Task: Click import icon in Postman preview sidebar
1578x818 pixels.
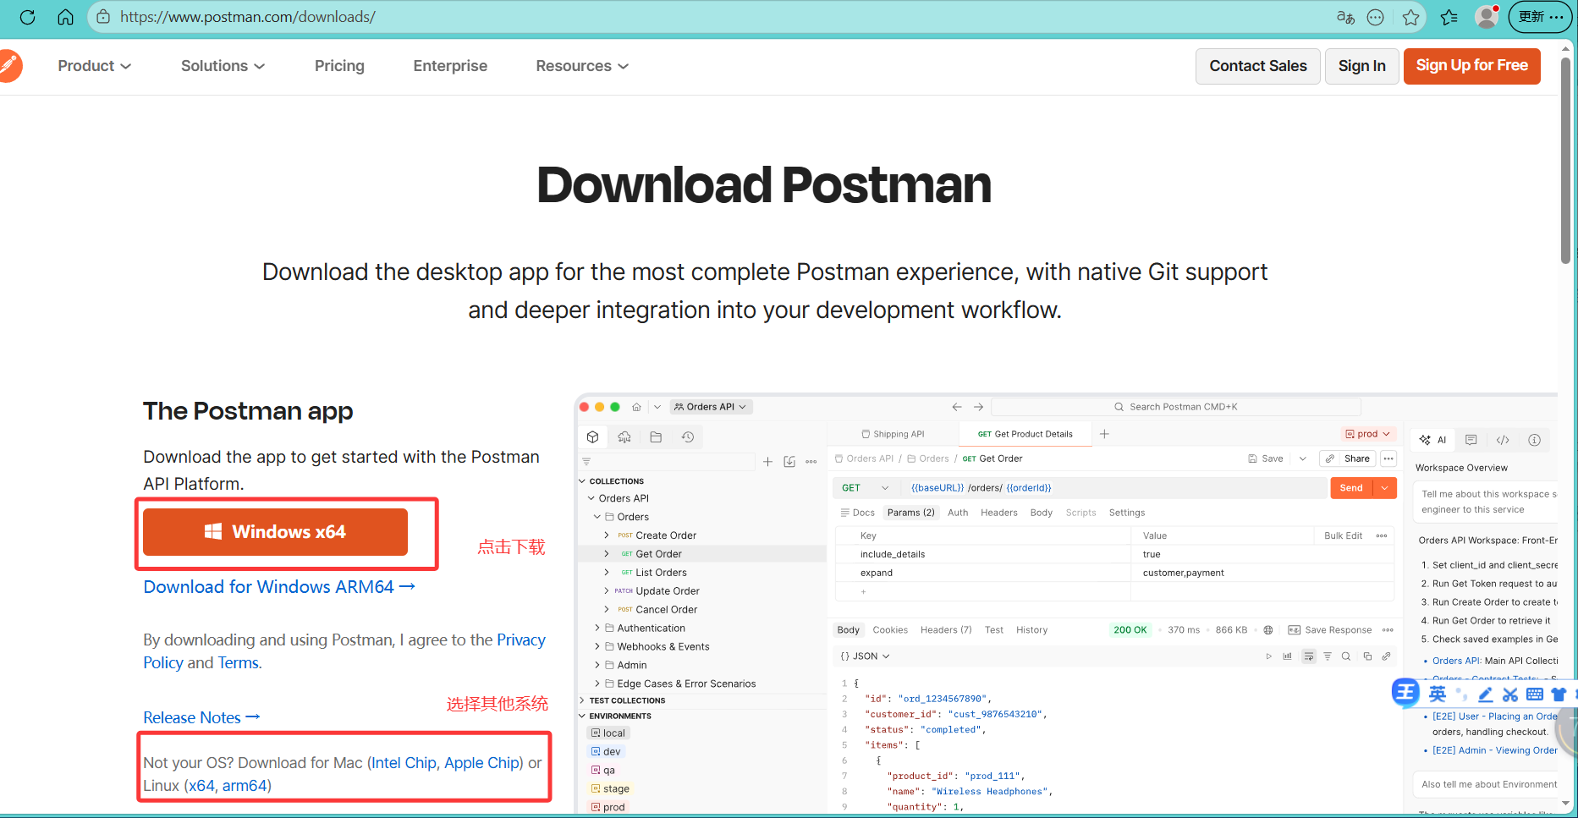Action: click(x=789, y=462)
